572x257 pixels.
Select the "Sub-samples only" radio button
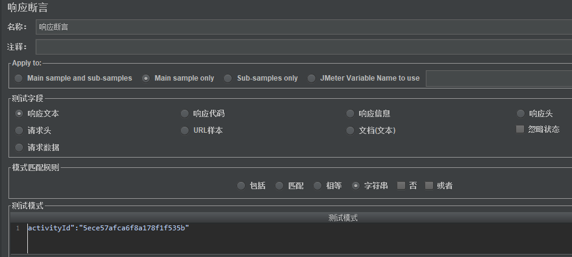pyautogui.click(x=228, y=78)
